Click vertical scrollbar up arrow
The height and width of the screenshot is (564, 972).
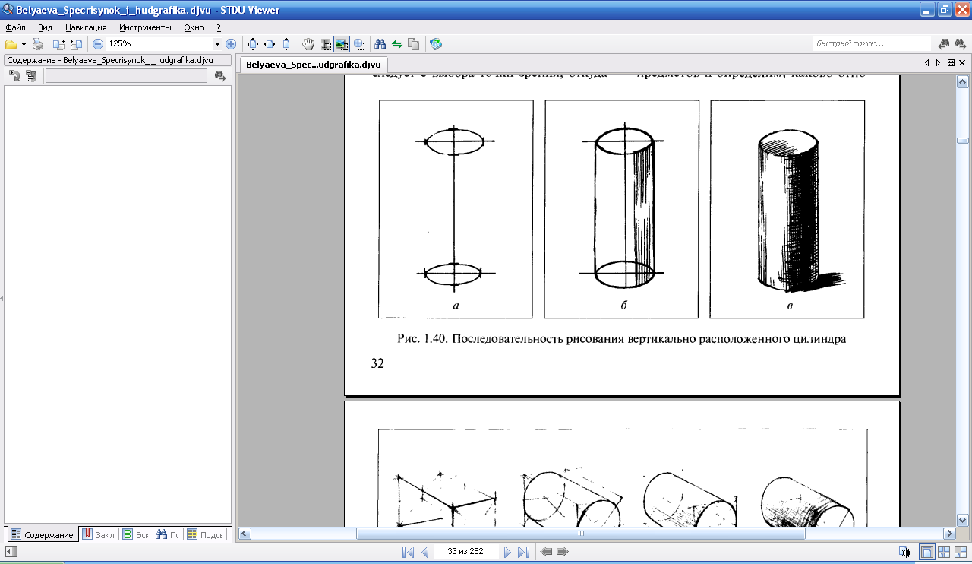point(962,81)
